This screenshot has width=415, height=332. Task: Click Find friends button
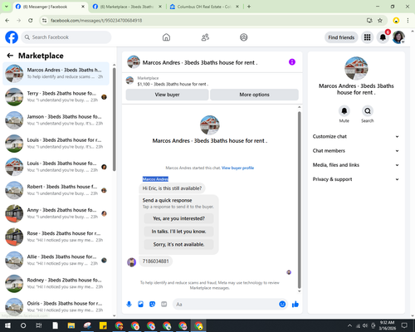[x=341, y=37]
